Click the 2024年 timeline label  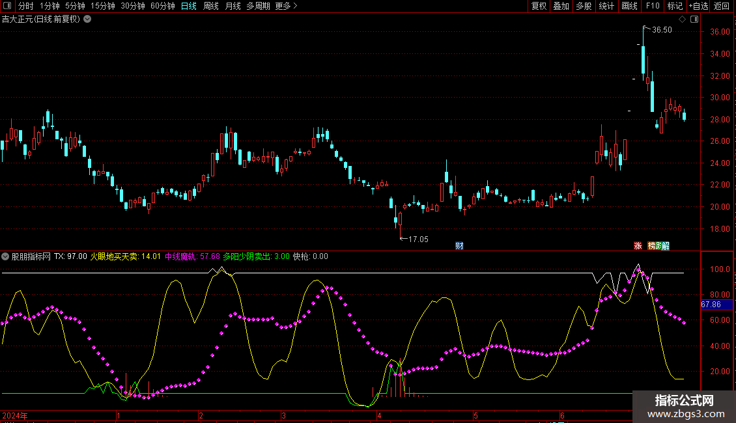pyautogui.click(x=15, y=416)
